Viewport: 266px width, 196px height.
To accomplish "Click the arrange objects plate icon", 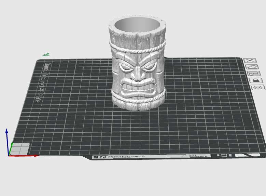I will pyautogui.click(x=254, y=74).
